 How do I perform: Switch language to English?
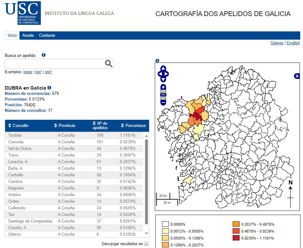[293, 43]
